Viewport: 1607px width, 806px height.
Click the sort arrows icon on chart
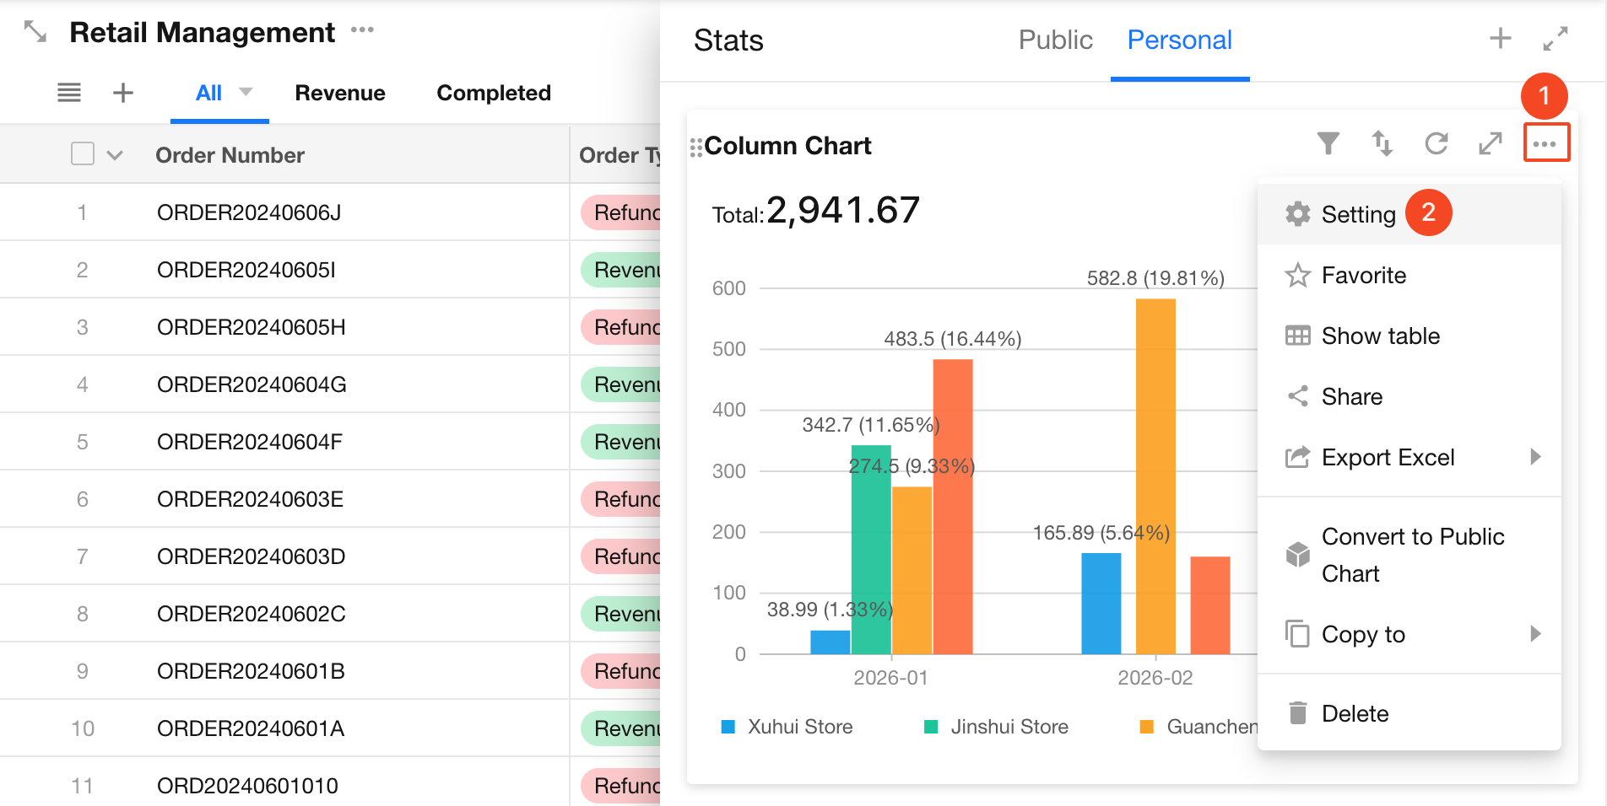tap(1382, 144)
